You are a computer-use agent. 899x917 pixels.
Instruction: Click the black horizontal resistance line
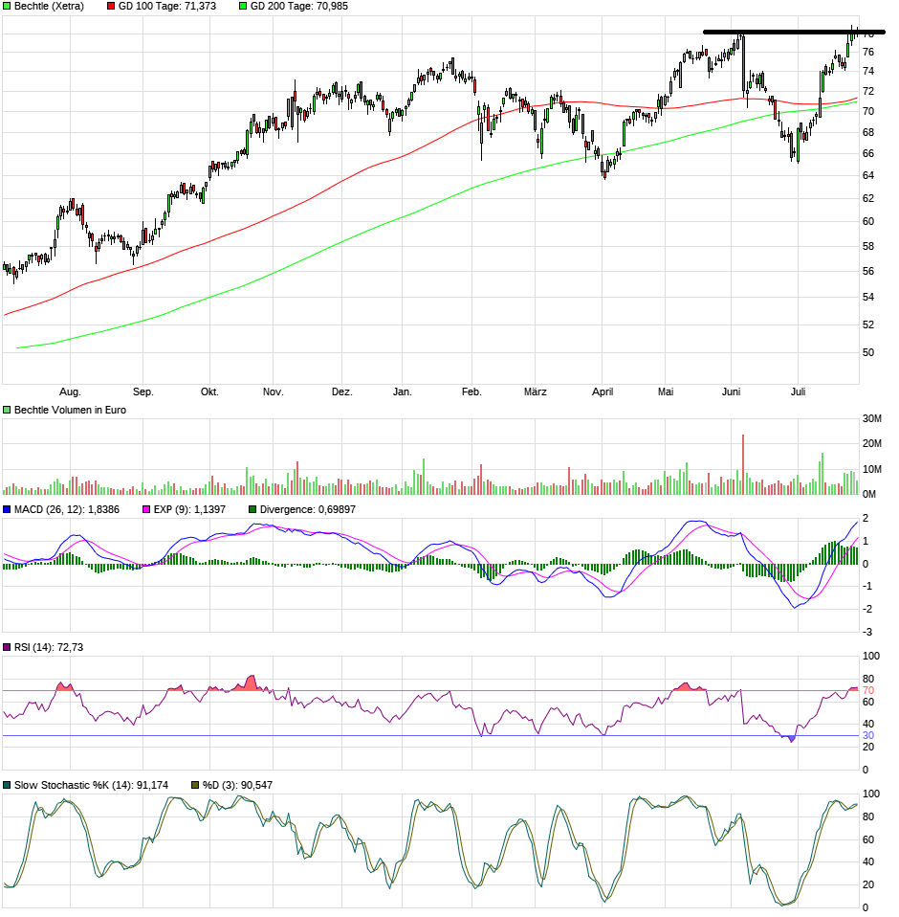coord(794,32)
